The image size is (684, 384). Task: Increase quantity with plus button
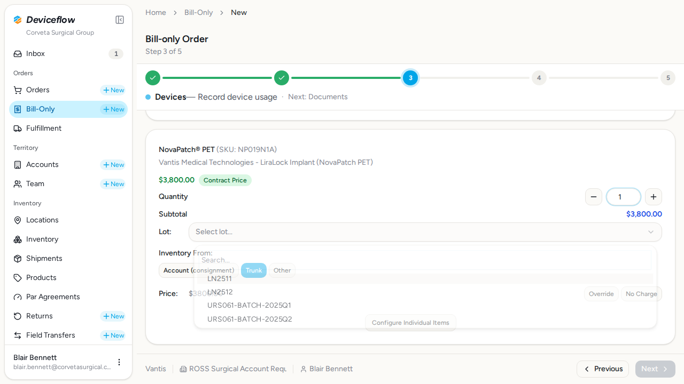(654, 197)
